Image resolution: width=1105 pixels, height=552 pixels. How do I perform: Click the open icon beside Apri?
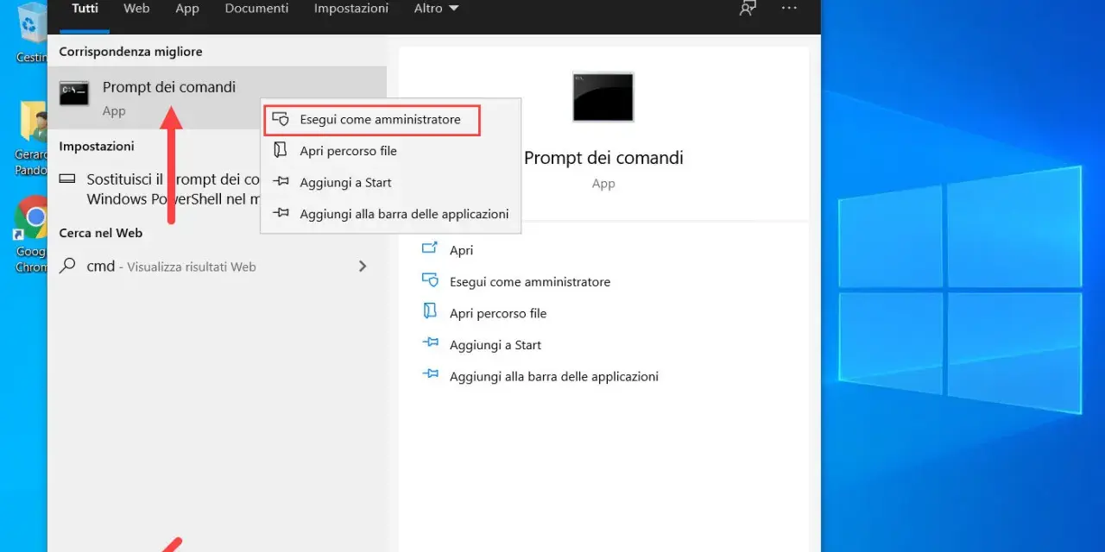click(430, 248)
